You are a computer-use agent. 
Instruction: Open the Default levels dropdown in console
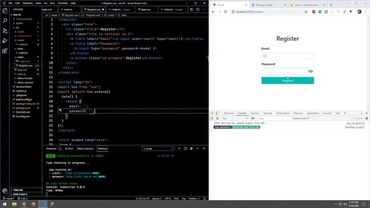point(301,118)
